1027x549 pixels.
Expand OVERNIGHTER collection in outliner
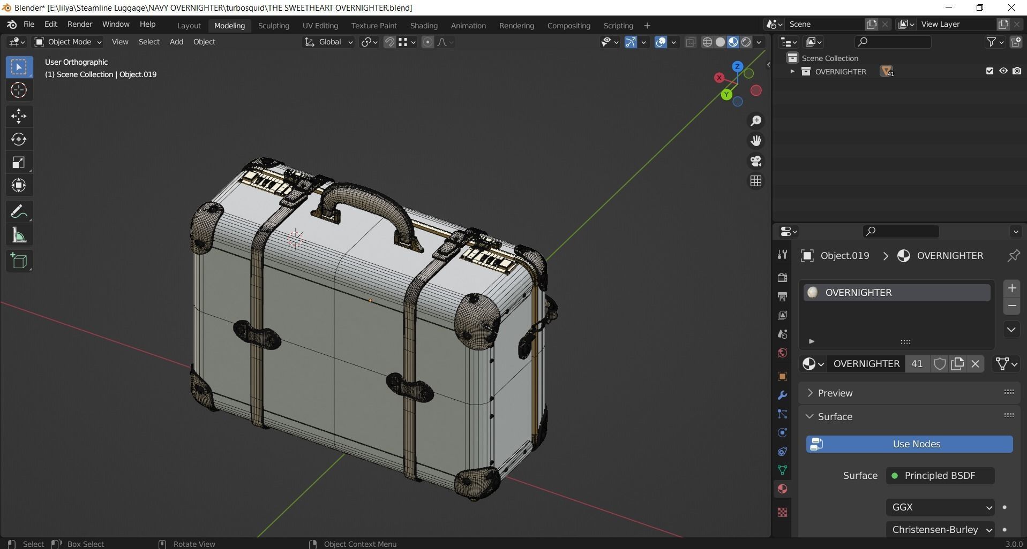792,71
